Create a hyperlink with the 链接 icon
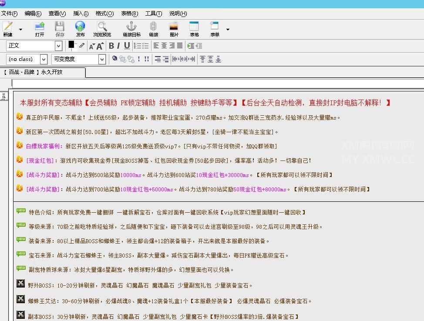Image resolution: width=424 pixels, height=321 pixels. (153, 29)
